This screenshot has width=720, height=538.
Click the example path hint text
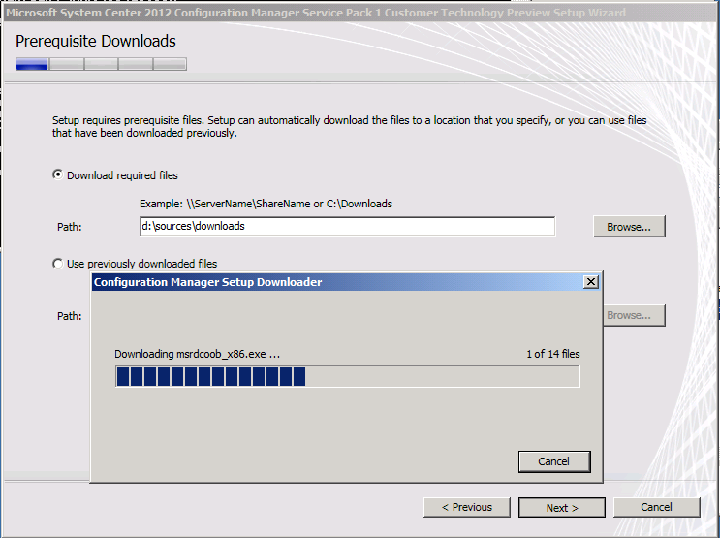click(x=266, y=204)
